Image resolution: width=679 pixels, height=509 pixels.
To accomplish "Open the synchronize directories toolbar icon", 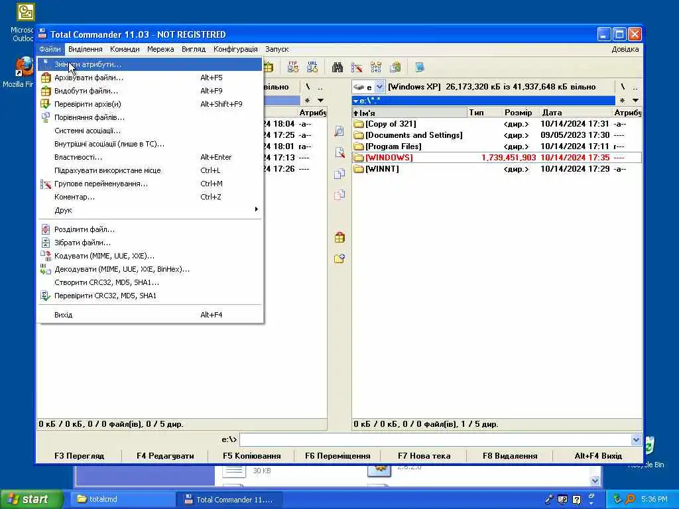I will 376,67.
